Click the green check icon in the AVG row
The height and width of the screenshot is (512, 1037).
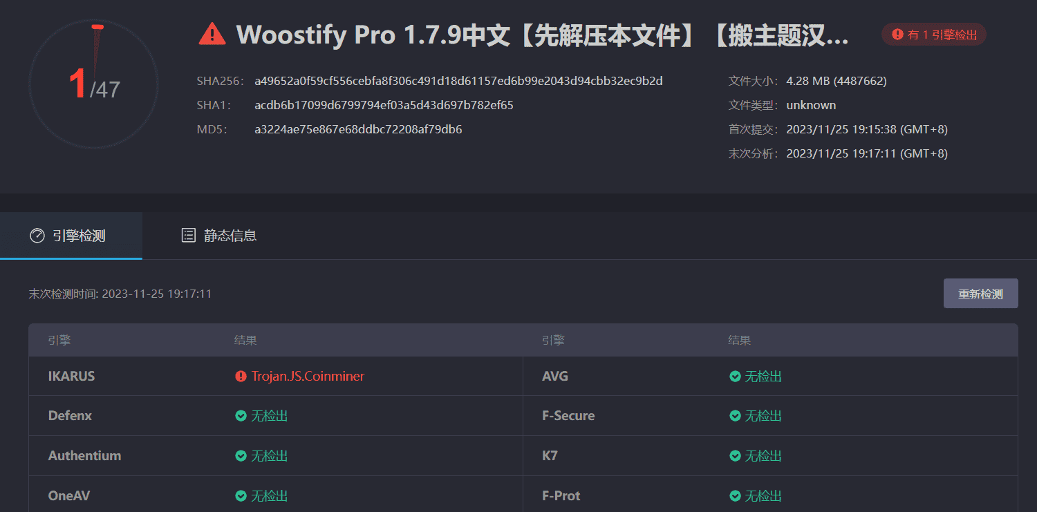(x=736, y=377)
